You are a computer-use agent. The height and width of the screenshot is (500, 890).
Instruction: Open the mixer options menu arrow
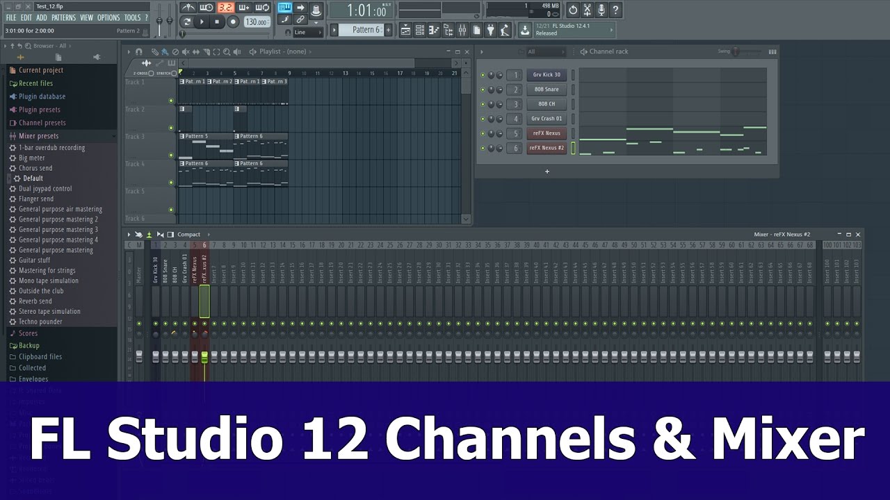click(129, 235)
